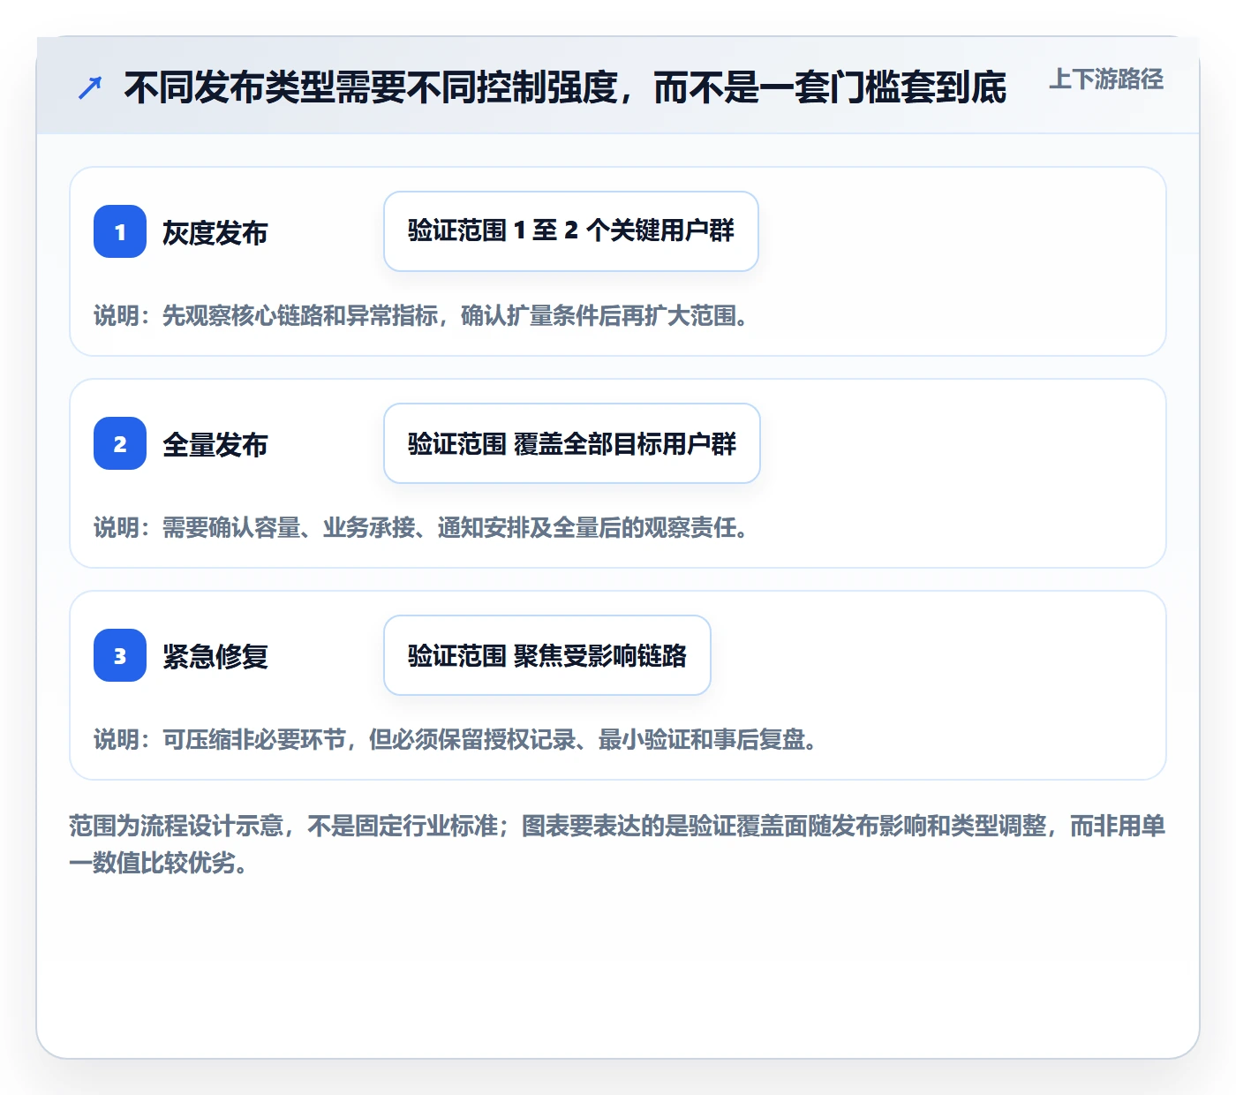Select the 验证范围 聚焦受影响链路 pill
The image size is (1236, 1095).
click(x=547, y=655)
